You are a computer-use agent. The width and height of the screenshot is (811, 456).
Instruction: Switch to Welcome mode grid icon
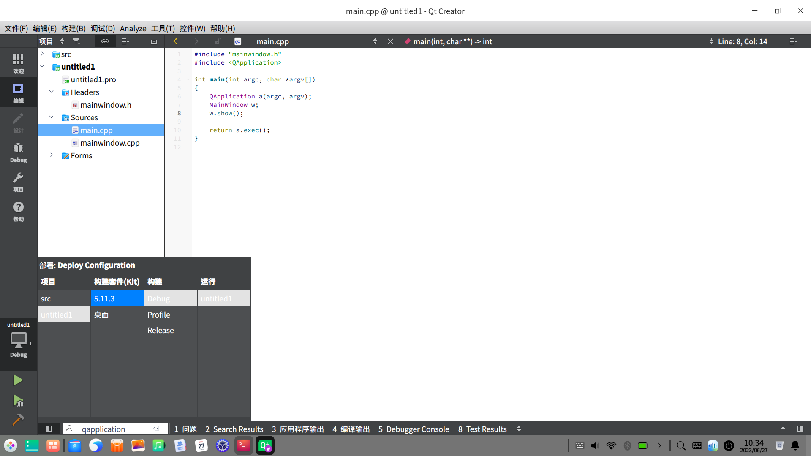(18, 63)
